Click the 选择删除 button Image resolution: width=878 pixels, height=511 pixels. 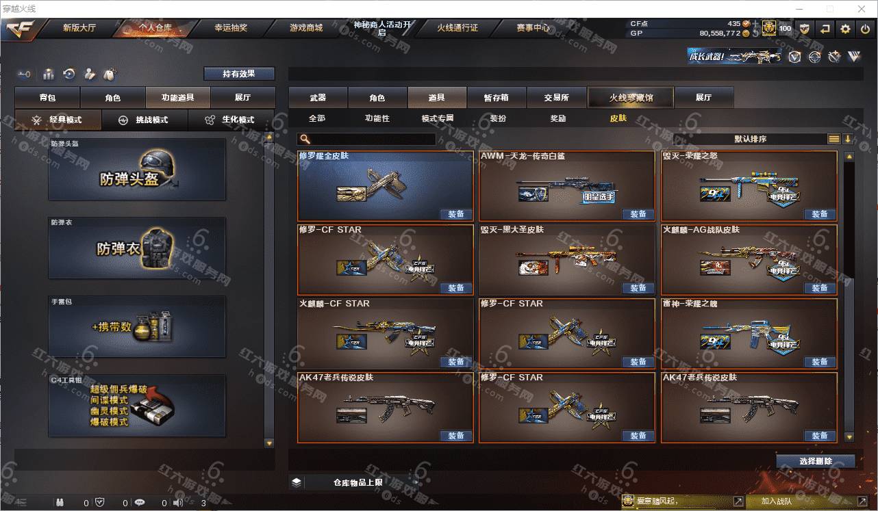(816, 461)
